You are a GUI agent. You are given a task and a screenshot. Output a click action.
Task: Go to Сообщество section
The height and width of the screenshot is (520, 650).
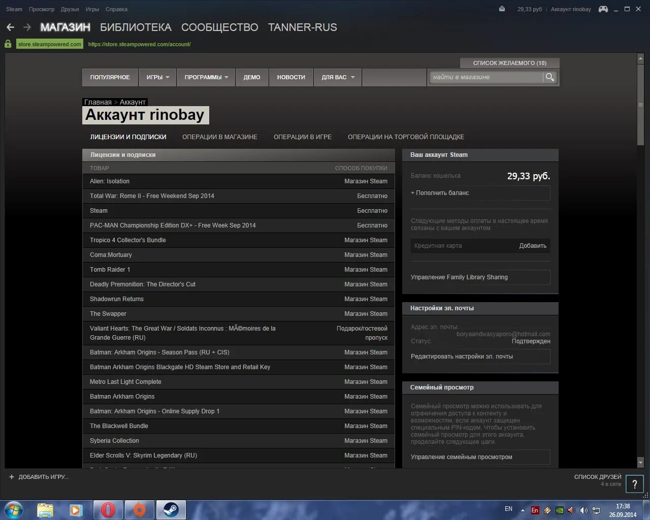(x=220, y=27)
